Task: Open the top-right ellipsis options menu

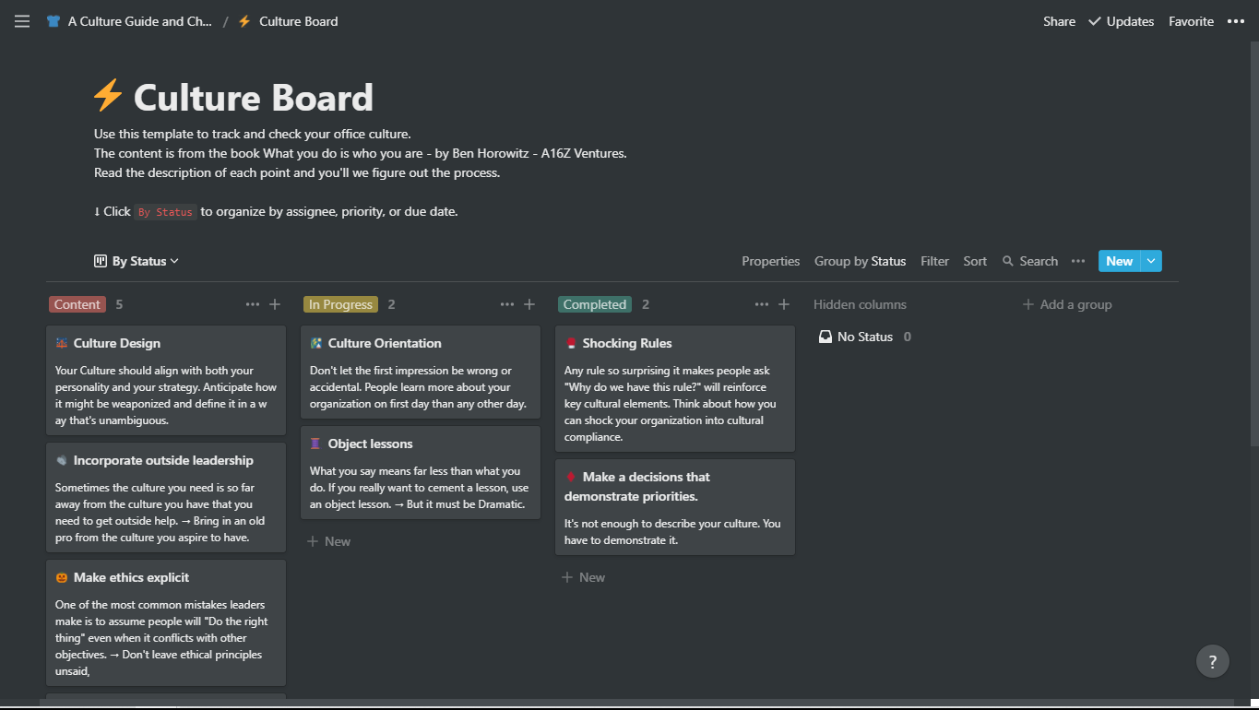Action: (x=1236, y=21)
